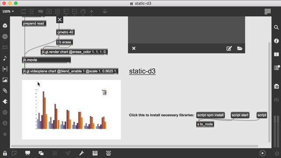
Task: Select the 's to_node' object
Action: pos(205,124)
